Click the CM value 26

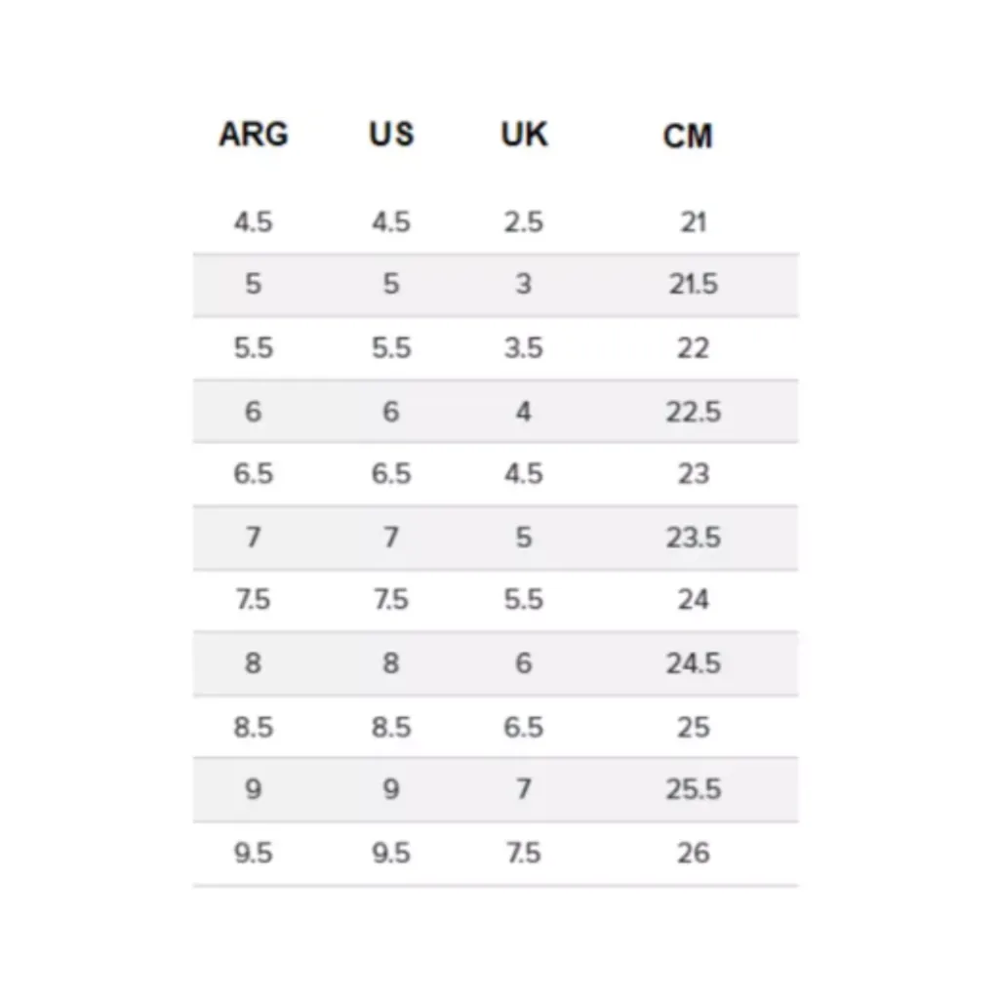(x=694, y=853)
